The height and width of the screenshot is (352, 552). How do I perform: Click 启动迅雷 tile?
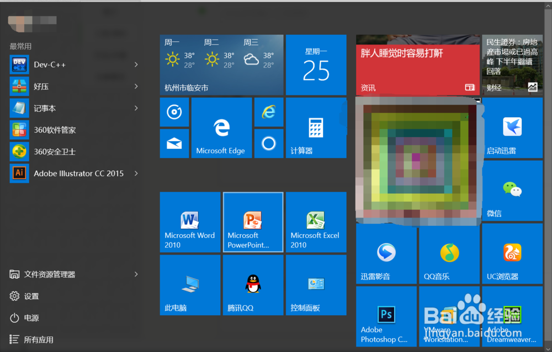click(x=512, y=128)
